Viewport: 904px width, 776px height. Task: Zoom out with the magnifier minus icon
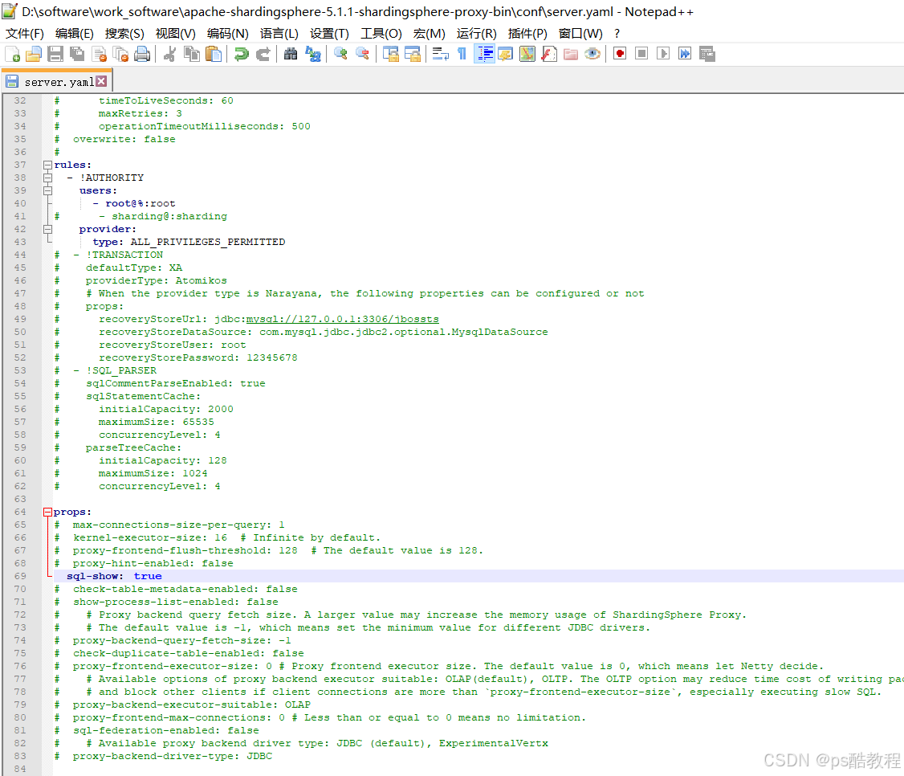pos(362,55)
